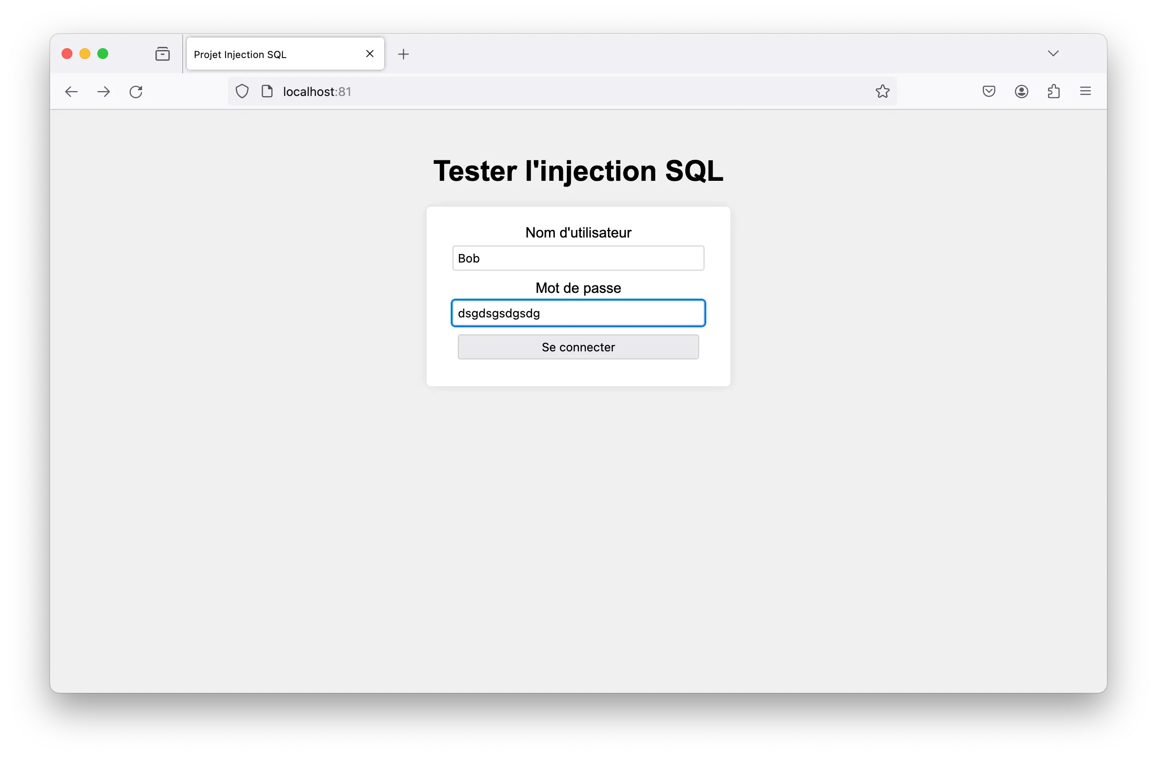This screenshot has width=1157, height=759.
Task: Open Firefox View recent browsing icon
Action: pyautogui.click(x=162, y=54)
